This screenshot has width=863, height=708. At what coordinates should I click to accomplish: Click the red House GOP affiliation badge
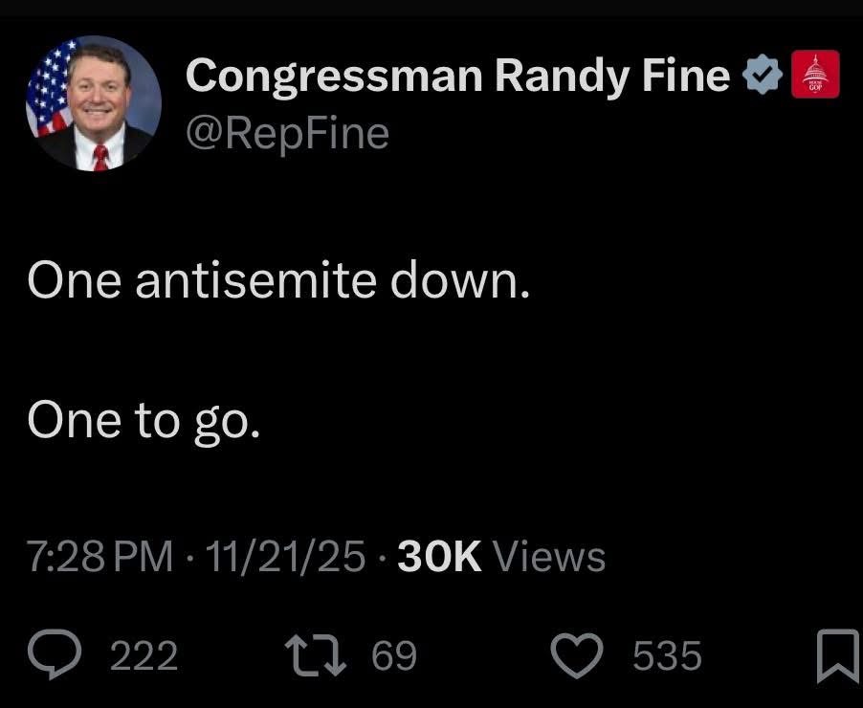point(816,75)
